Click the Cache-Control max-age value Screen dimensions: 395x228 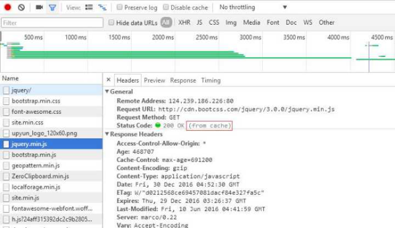187,160
